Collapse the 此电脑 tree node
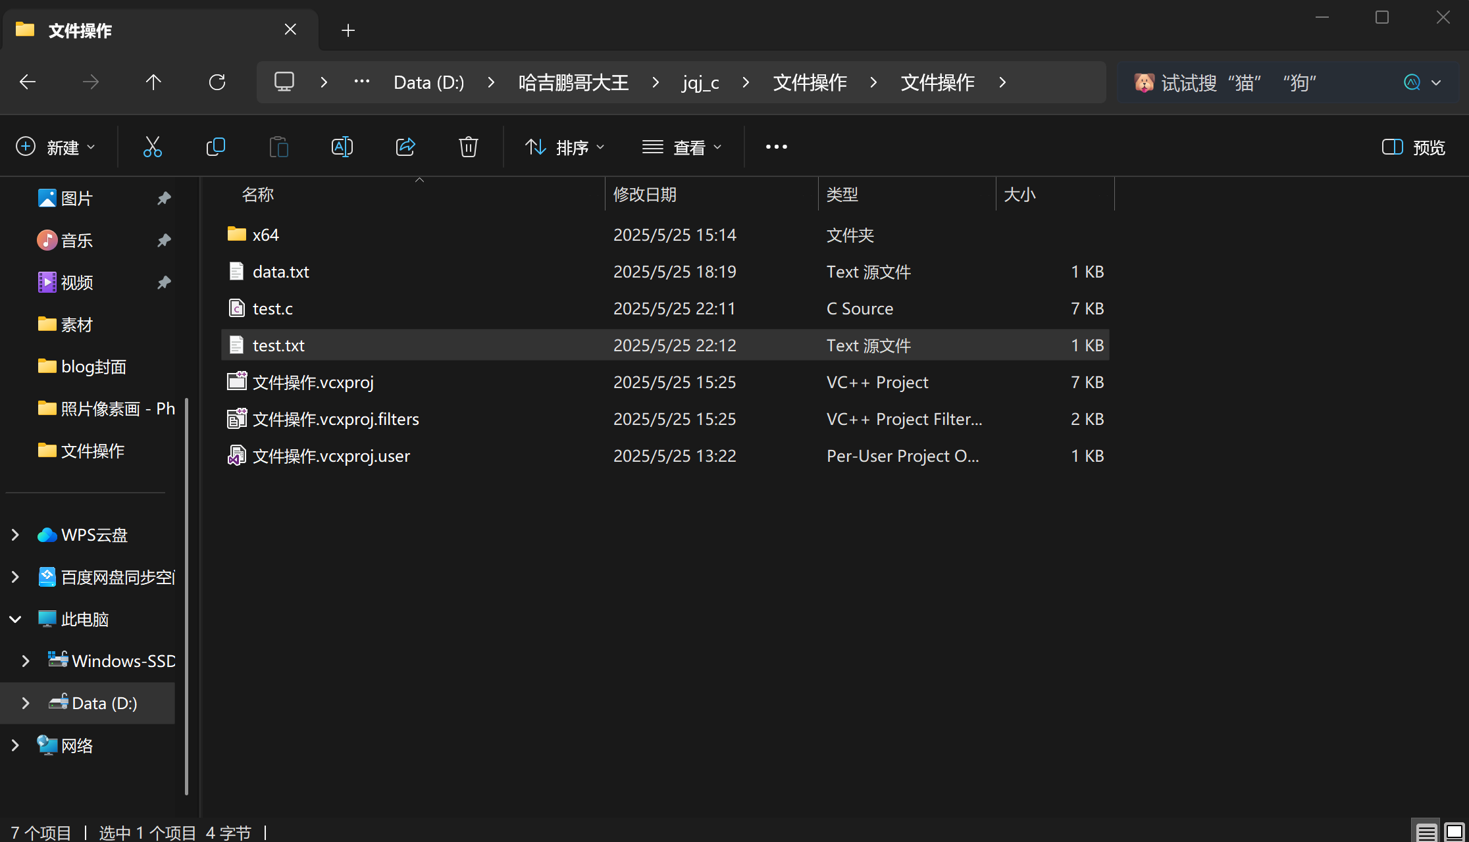The height and width of the screenshot is (842, 1469). [x=15, y=619]
